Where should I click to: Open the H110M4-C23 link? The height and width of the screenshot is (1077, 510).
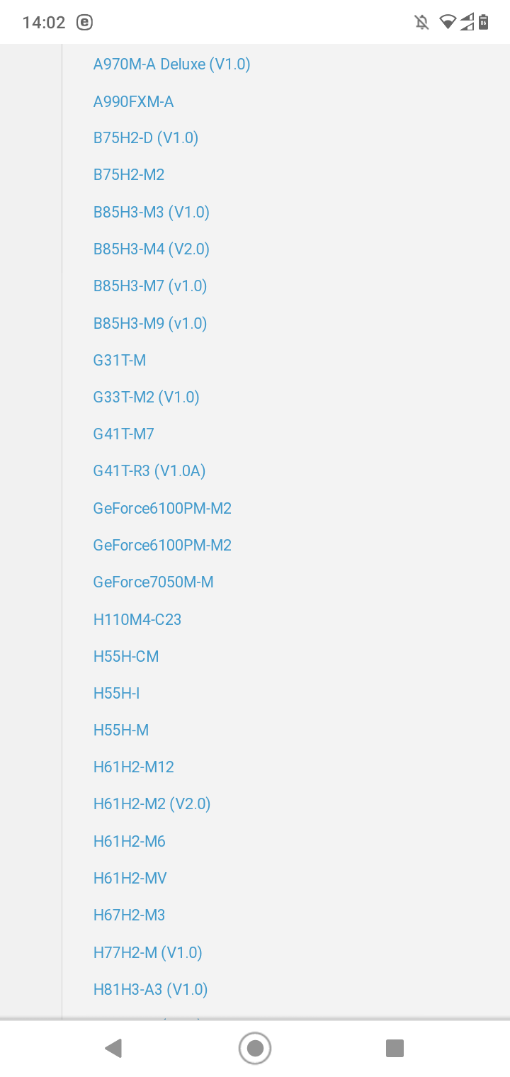(137, 619)
